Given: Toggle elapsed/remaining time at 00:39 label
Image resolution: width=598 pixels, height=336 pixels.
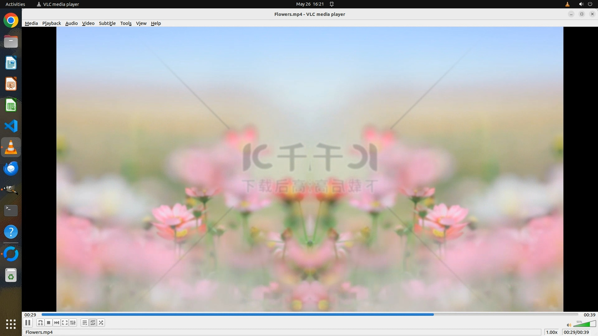Looking at the screenshot, I should click(x=589, y=315).
